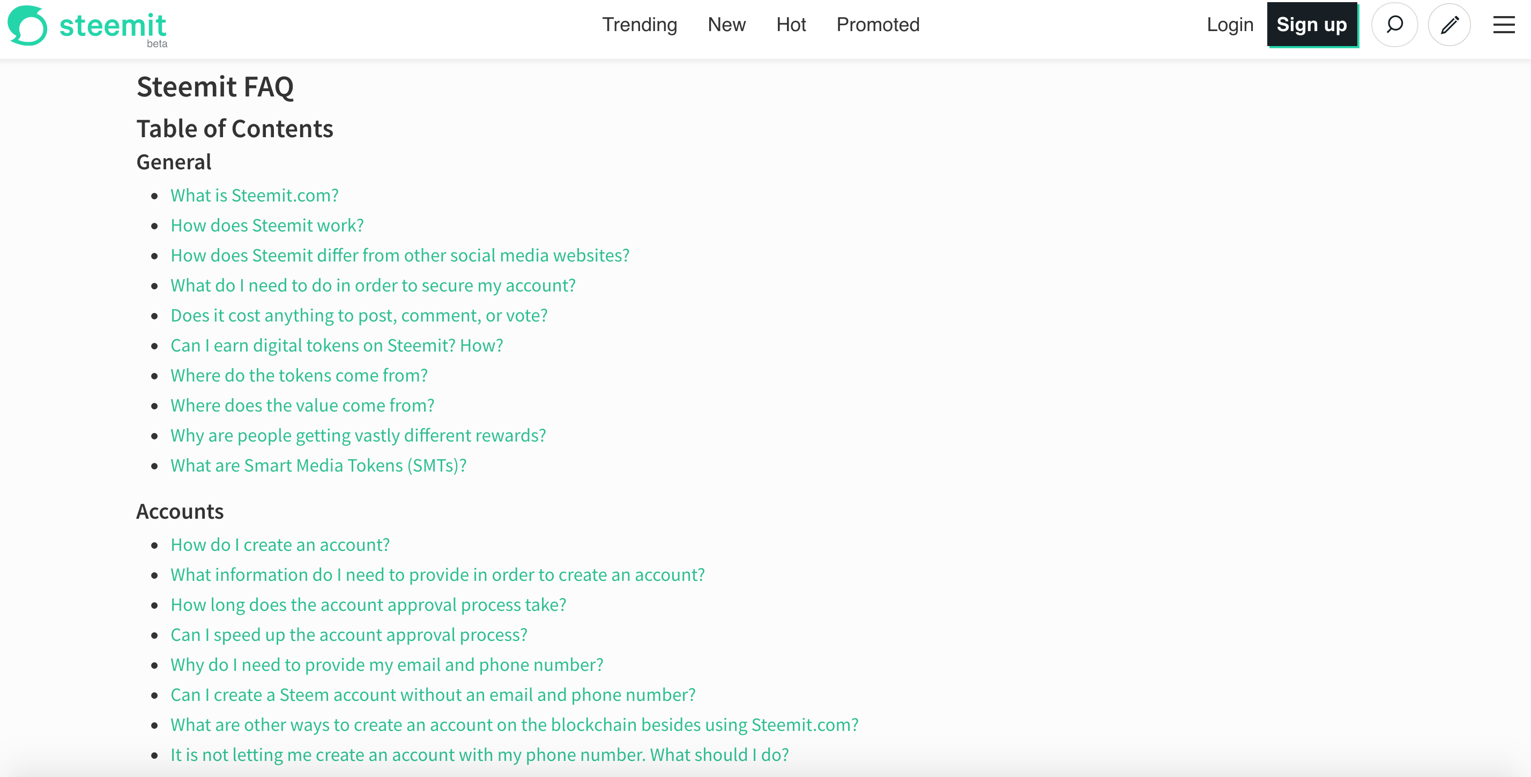Click the Sign up button
Viewport: 1531px width, 777px height.
(x=1312, y=25)
